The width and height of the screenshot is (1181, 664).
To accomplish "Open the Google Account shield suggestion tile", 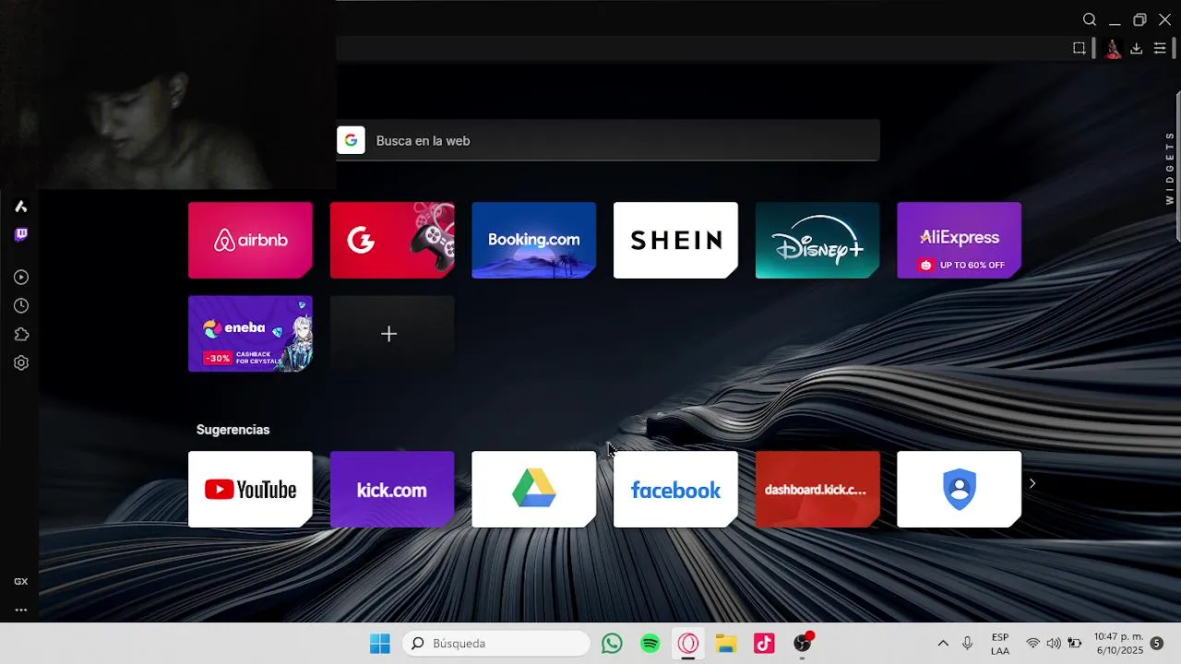I will pos(959,489).
